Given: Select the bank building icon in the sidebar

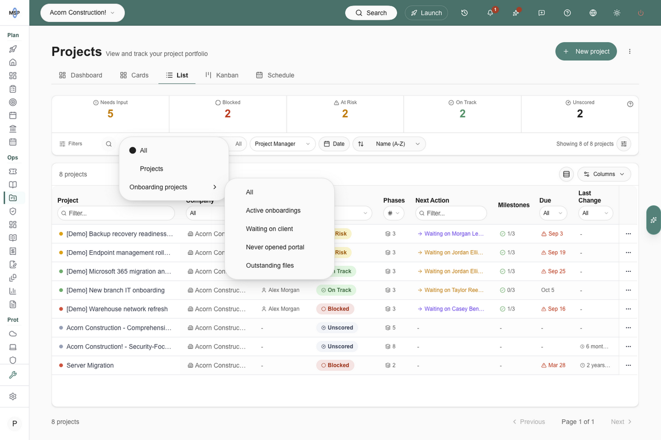Looking at the screenshot, I should tap(13, 128).
